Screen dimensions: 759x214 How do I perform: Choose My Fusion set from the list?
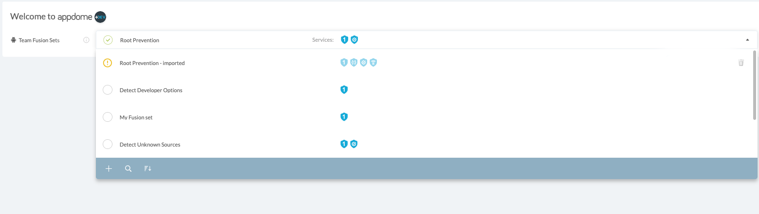(136, 117)
